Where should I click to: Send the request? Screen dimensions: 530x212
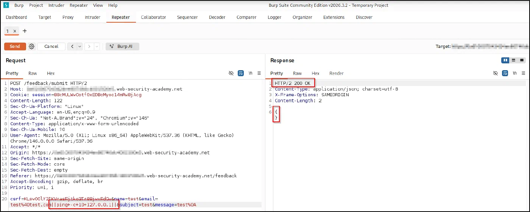15,46
